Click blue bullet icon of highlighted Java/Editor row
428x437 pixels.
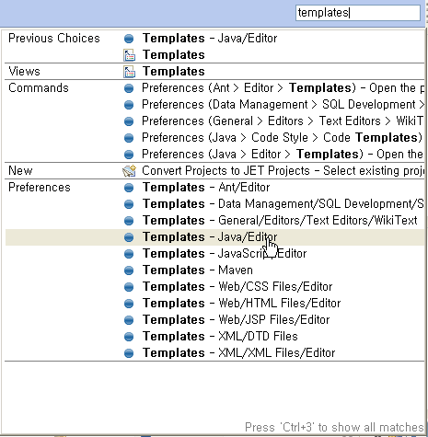(129, 237)
